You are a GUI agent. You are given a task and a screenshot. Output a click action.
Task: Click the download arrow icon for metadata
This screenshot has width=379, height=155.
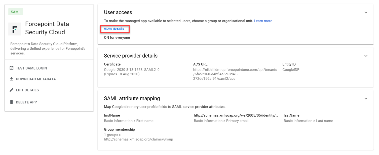11,79
